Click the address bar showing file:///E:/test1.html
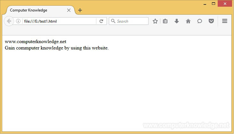Screen dimensions: 234x134 [60, 21]
